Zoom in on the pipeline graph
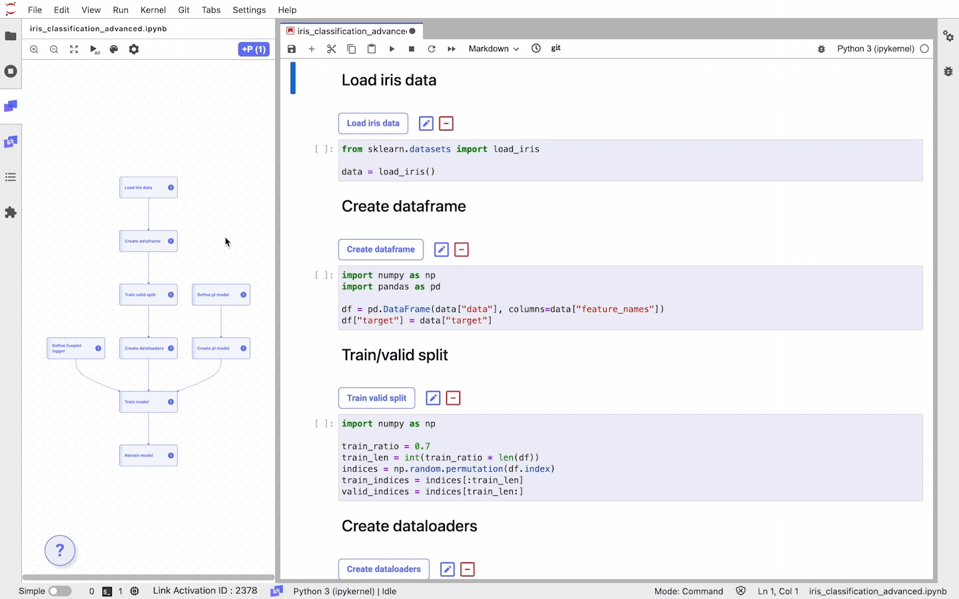Viewport: 959px width, 599px height. (34, 49)
